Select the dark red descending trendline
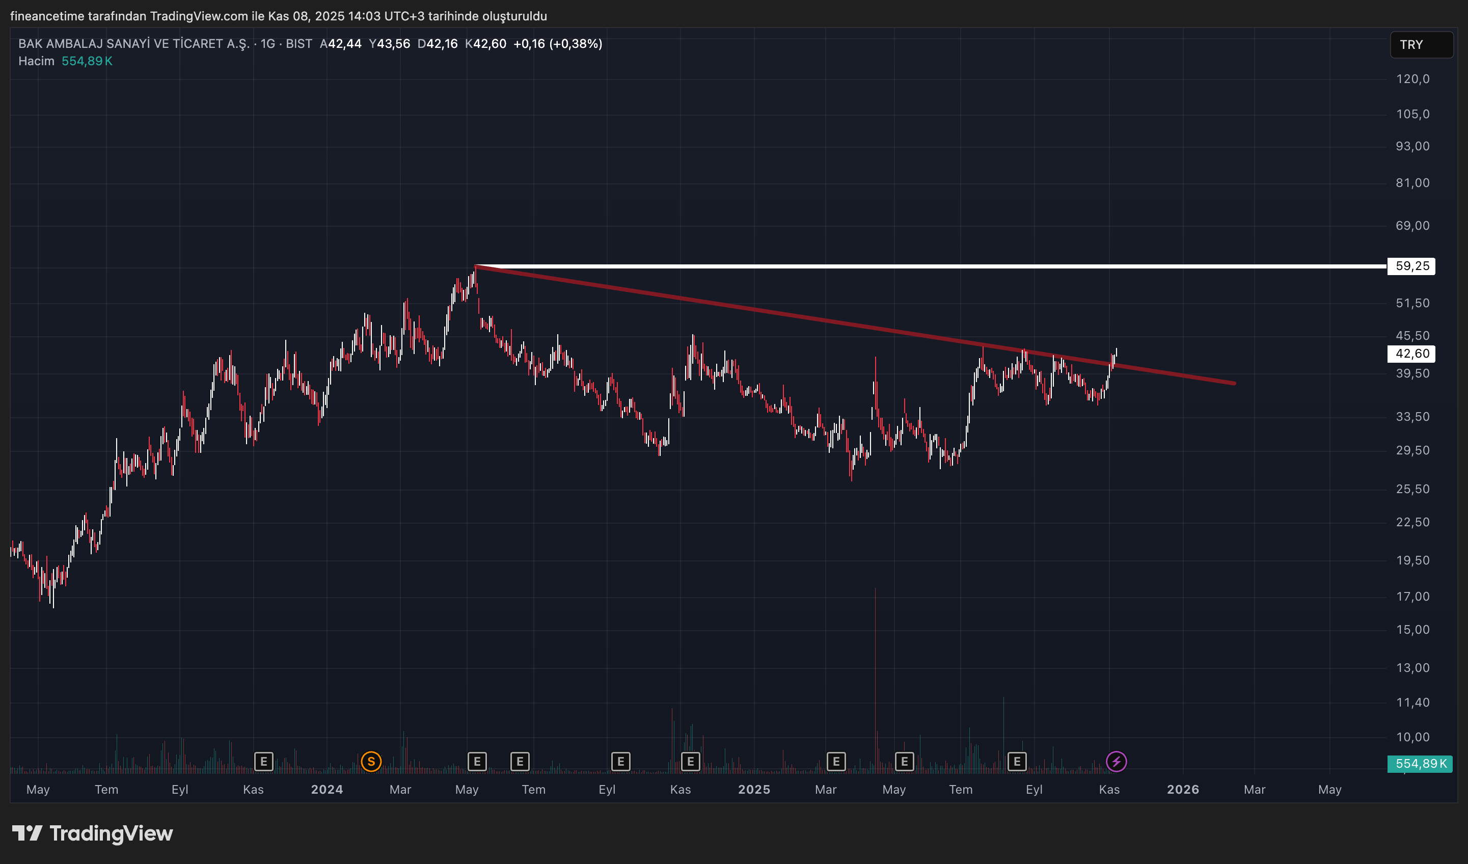The image size is (1468, 864). click(757, 311)
